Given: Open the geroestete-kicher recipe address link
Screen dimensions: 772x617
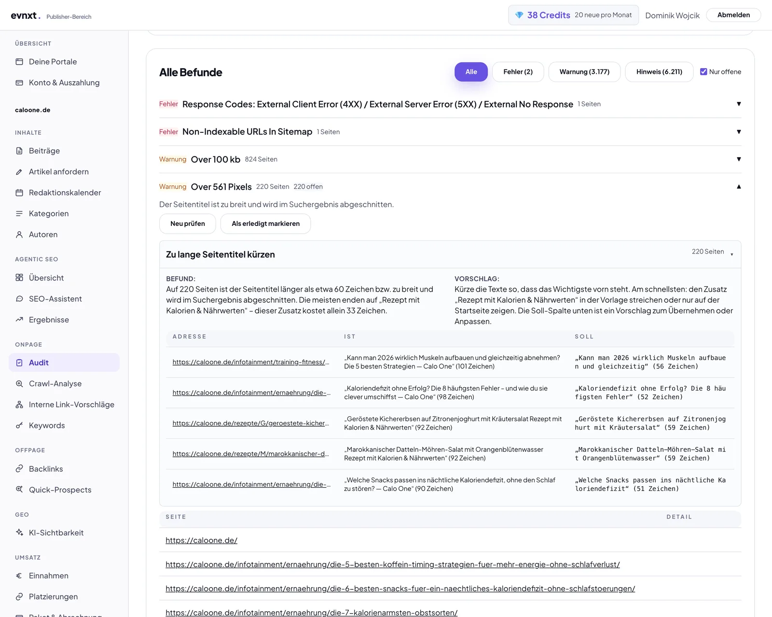Looking at the screenshot, I should (251, 423).
